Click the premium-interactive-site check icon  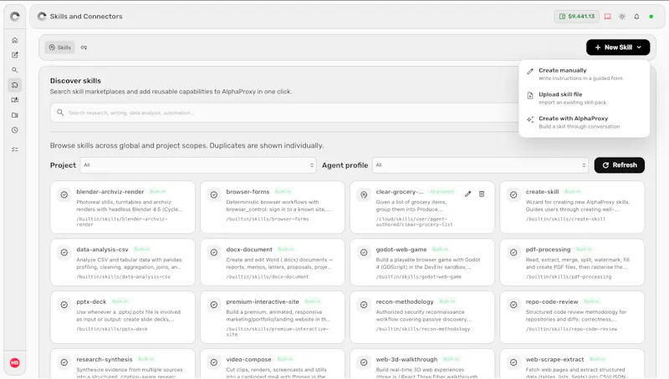click(x=214, y=305)
